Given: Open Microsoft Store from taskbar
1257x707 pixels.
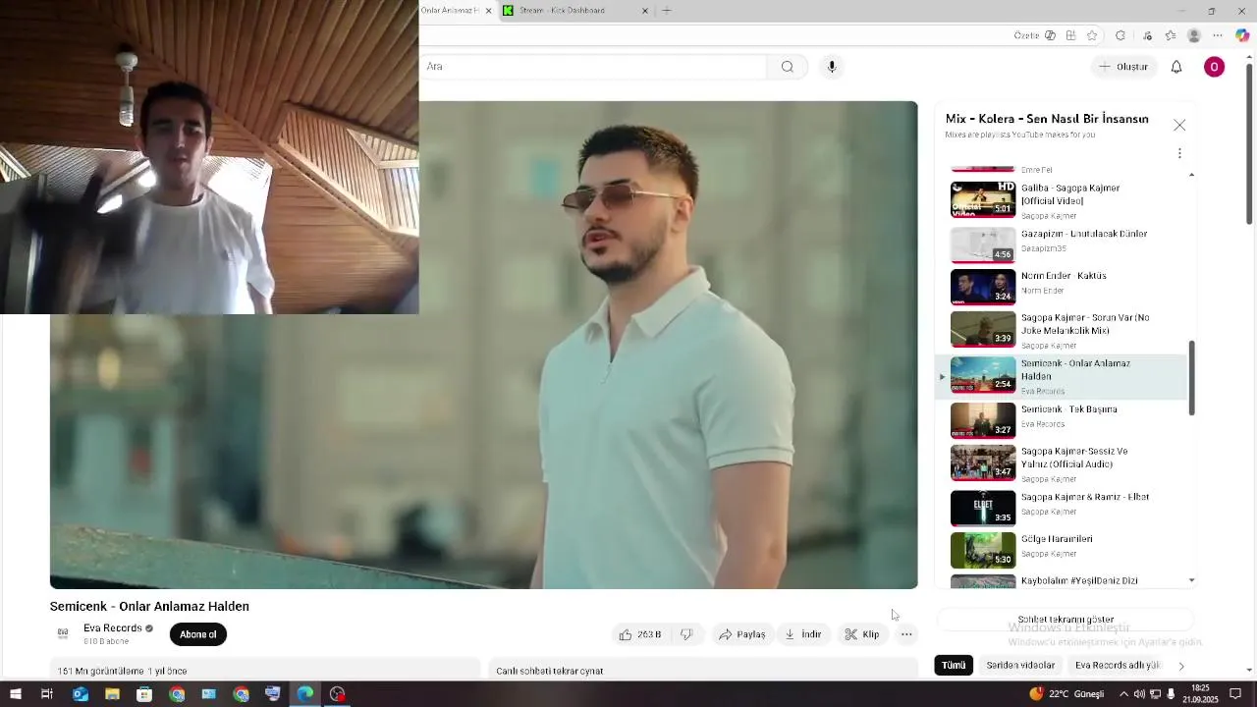Looking at the screenshot, I should (144, 694).
